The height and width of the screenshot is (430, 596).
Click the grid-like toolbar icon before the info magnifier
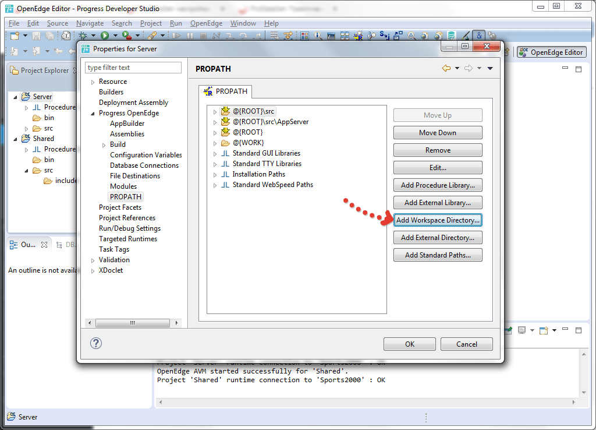[304, 36]
